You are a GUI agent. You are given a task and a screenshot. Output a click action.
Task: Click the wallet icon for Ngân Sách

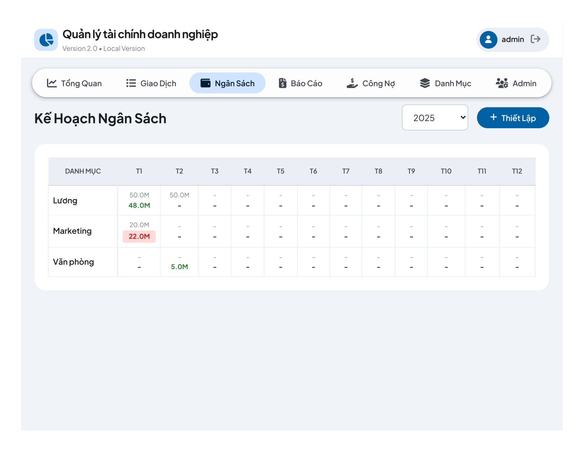click(206, 83)
